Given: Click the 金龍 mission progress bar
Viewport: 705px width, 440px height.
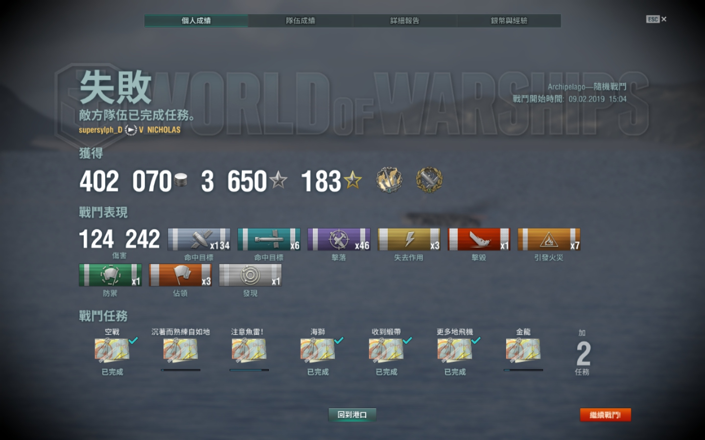Looking at the screenshot, I should click(x=523, y=370).
